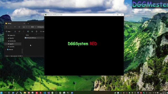Image resolution: width=168 pixels, height=94 pixels.
Task: Click the This PC monitor icon in address bar
Action: (x=24, y=27)
